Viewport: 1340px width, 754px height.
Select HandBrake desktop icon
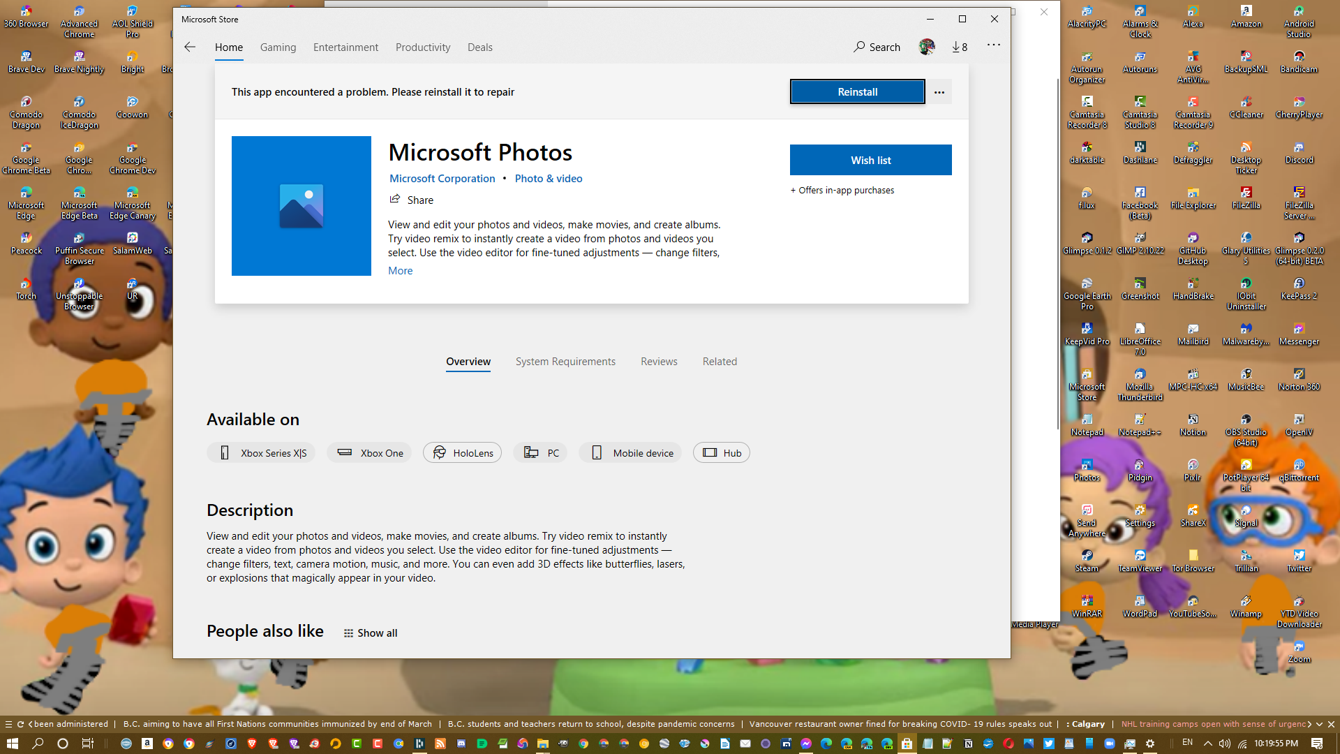coord(1193,290)
